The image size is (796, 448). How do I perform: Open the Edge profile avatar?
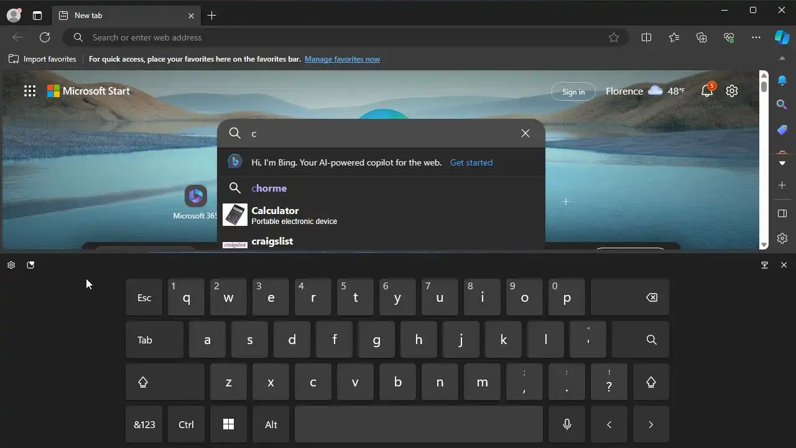(x=14, y=16)
